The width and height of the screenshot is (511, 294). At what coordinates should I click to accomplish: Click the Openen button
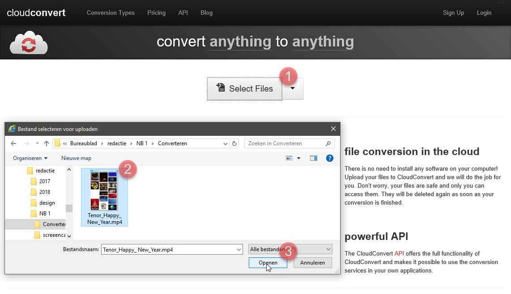[268, 262]
